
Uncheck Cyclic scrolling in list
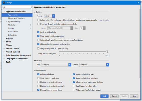click(38, 32)
